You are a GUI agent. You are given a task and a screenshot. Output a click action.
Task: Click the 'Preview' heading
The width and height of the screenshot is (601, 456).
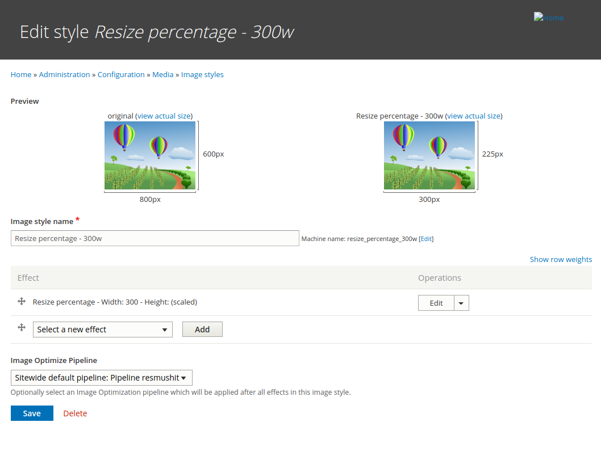24,102
